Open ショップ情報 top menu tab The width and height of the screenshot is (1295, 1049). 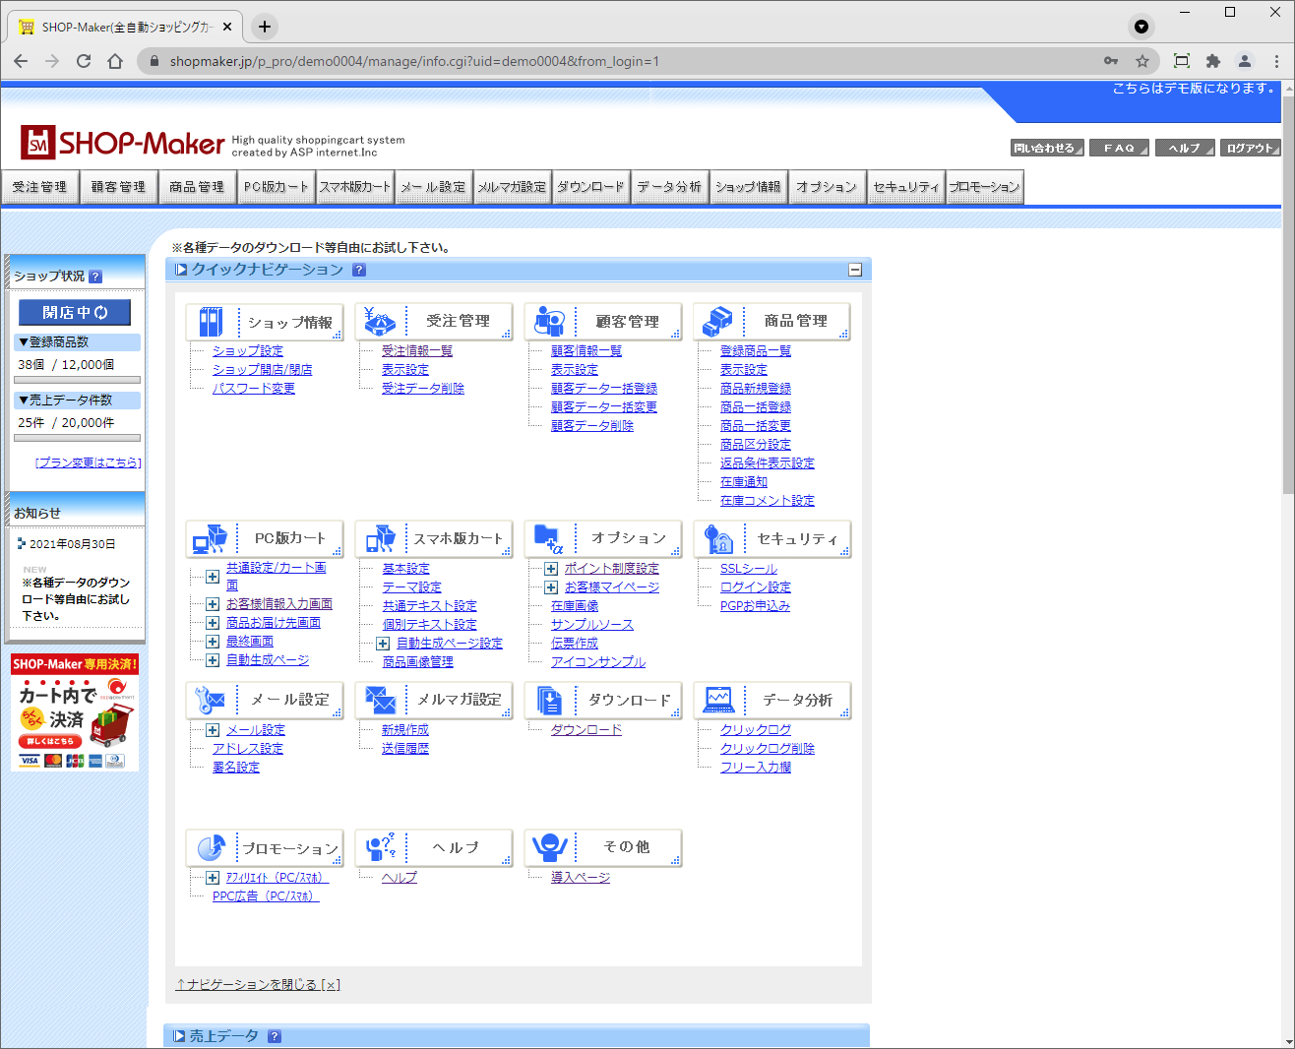[748, 187]
